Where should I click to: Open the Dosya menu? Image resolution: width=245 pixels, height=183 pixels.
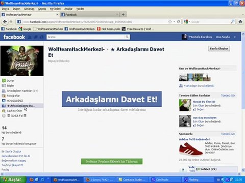pyautogui.click(x=6, y=9)
